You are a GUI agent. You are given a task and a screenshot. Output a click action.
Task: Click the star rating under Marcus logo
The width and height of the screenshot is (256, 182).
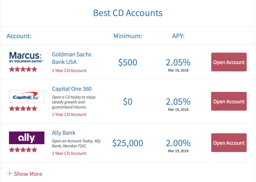pyautogui.click(x=23, y=69)
